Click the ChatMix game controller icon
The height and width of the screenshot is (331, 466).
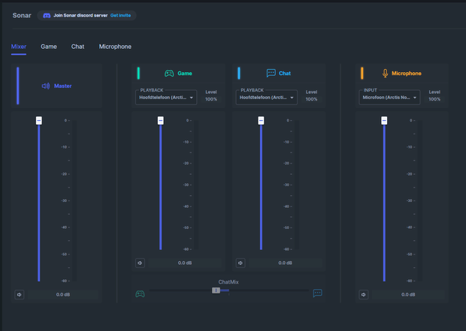[x=140, y=293]
